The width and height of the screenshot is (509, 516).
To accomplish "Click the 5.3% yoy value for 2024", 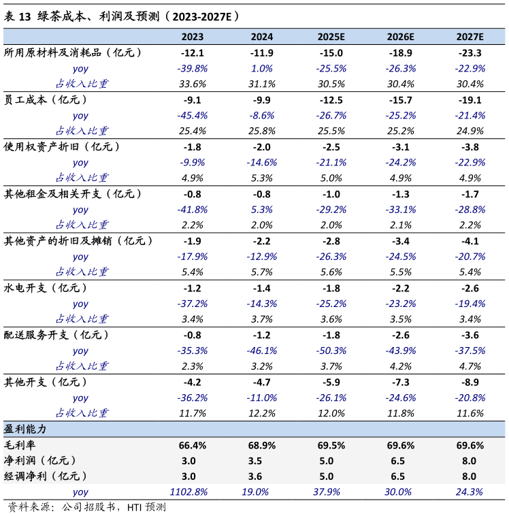I will click(x=262, y=210).
